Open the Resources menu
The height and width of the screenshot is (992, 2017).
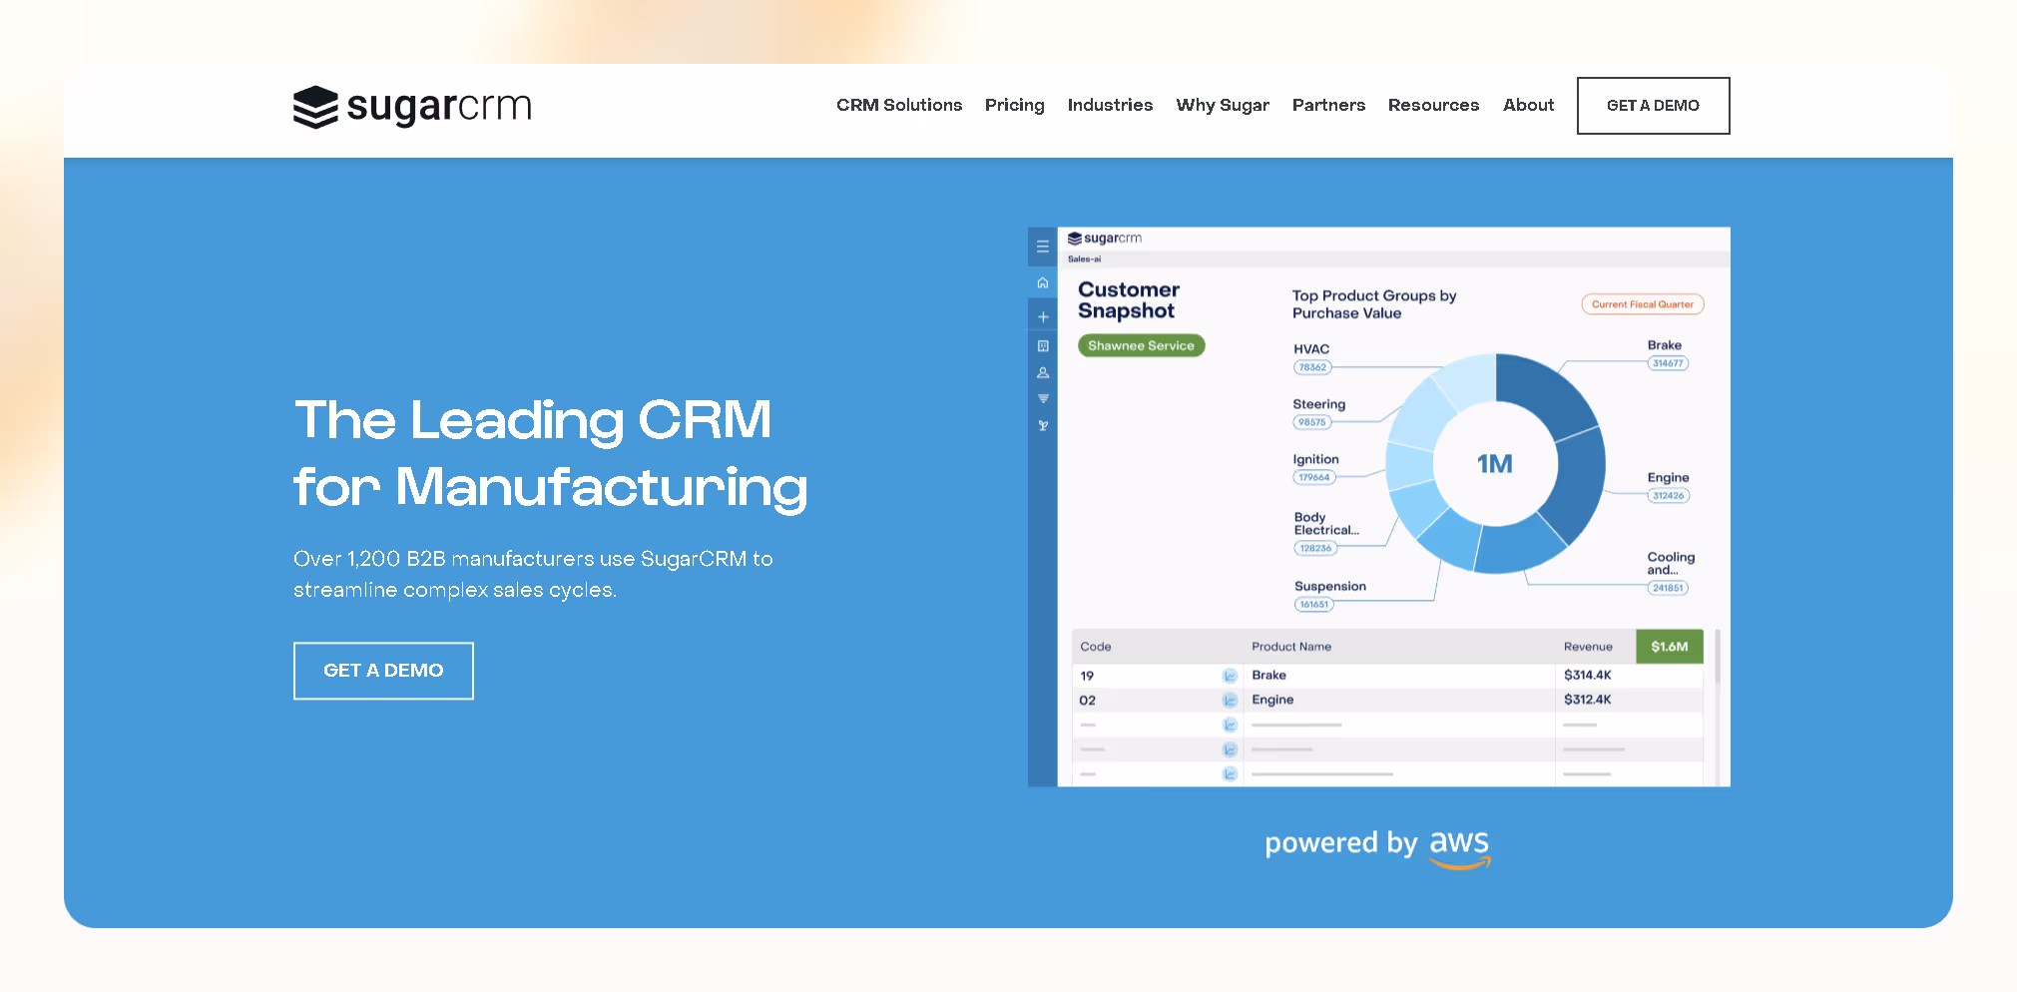point(1433,105)
